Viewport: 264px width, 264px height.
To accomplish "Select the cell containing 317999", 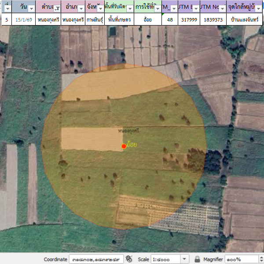I will pos(189,19).
